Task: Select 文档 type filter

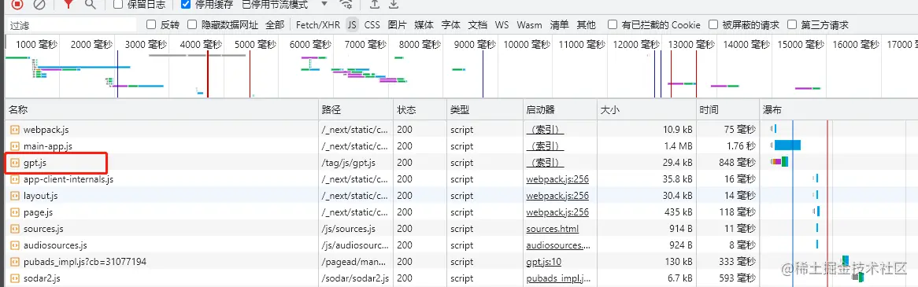Action: [x=478, y=24]
